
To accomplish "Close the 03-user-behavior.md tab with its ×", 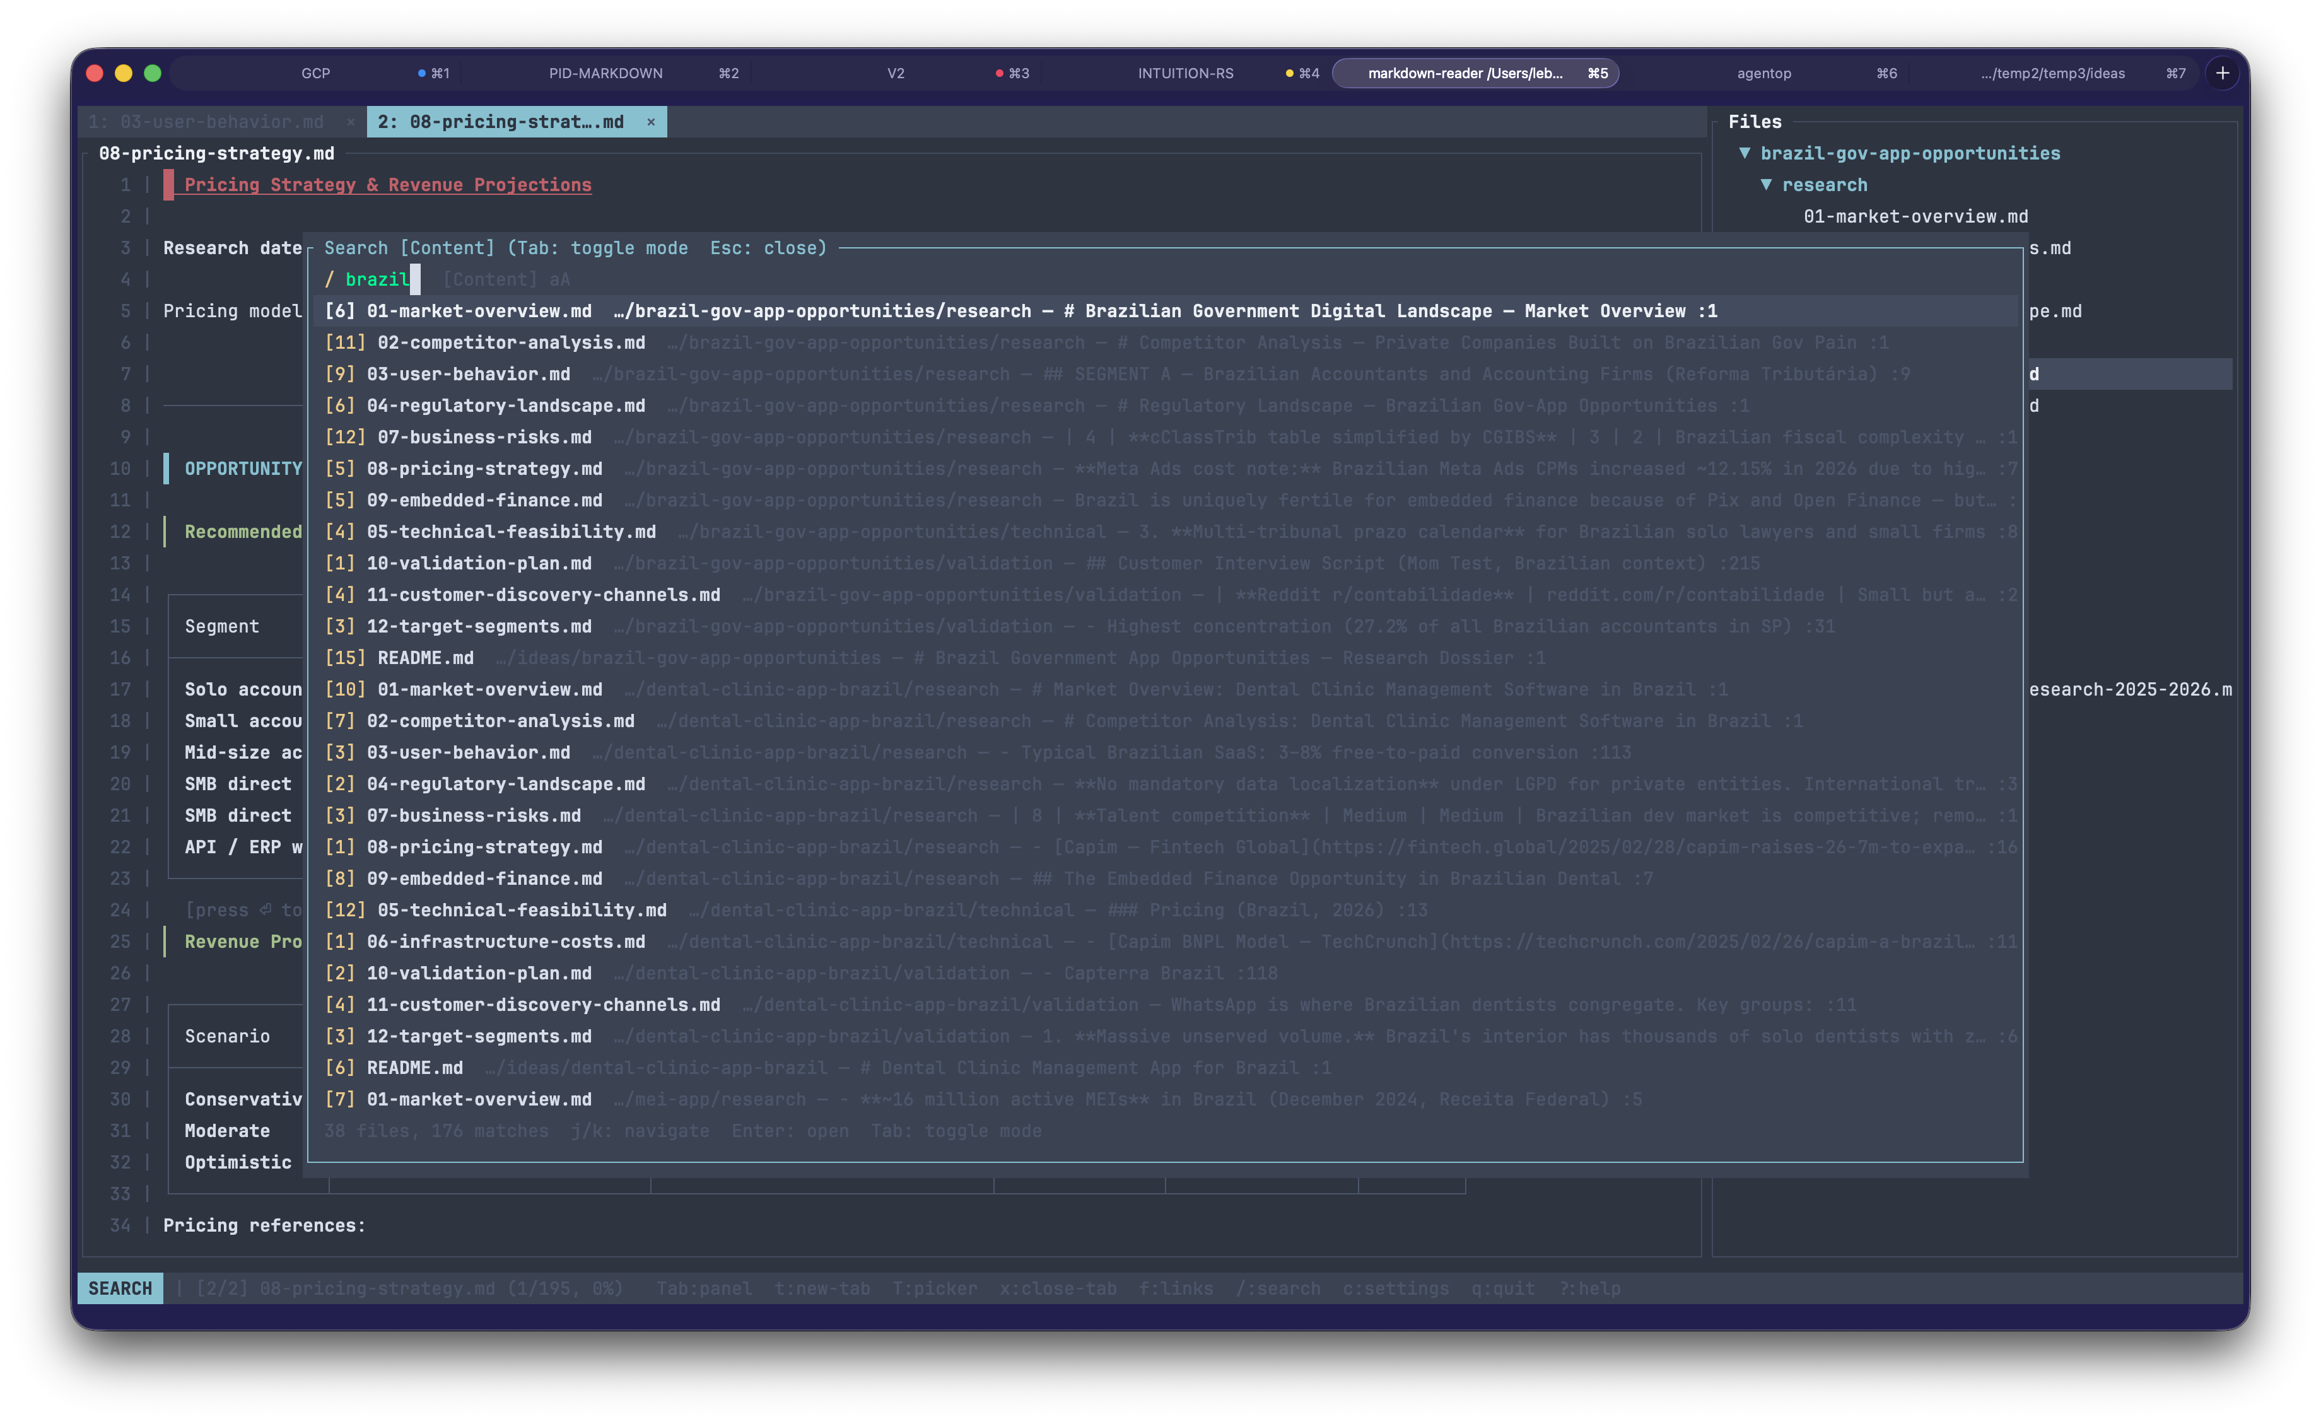I will point(351,122).
